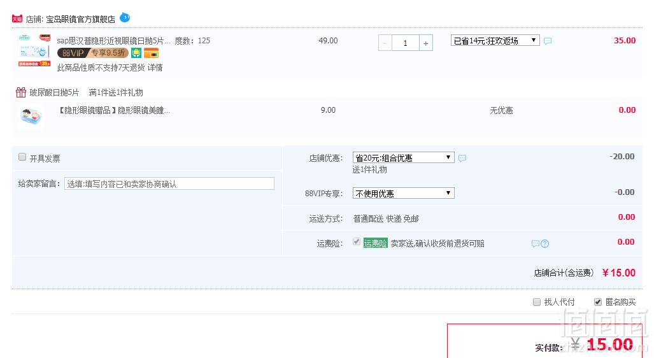This screenshot has width=654, height=358.
Task: Open the 88VIP专享 不使用优惠 dropdown
Action: [x=403, y=193]
